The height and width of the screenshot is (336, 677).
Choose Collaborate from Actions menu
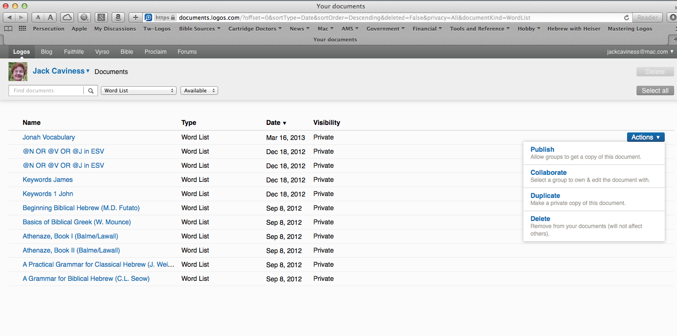(594, 176)
